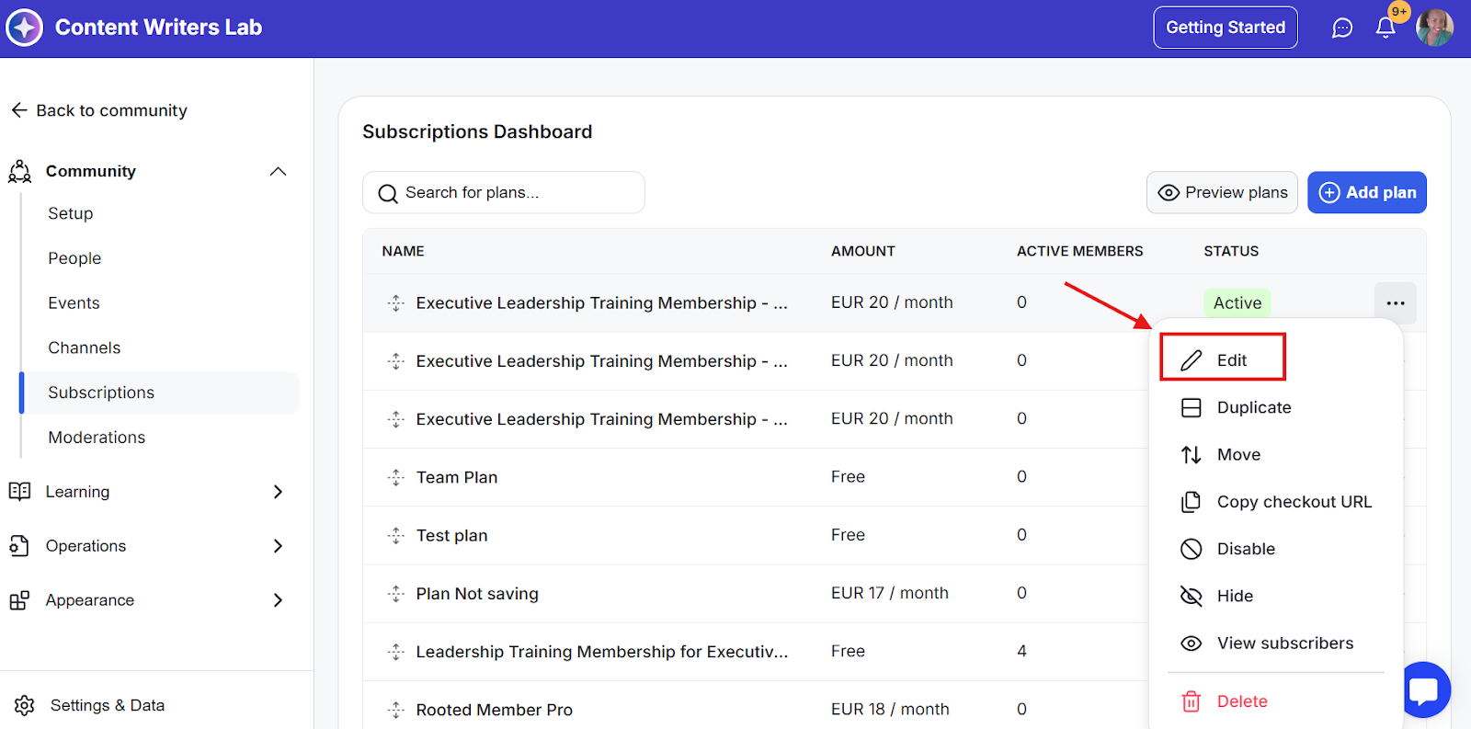The height and width of the screenshot is (729, 1471).
Task: Expand the Operations sidebar section
Action: (x=278, y=546)
